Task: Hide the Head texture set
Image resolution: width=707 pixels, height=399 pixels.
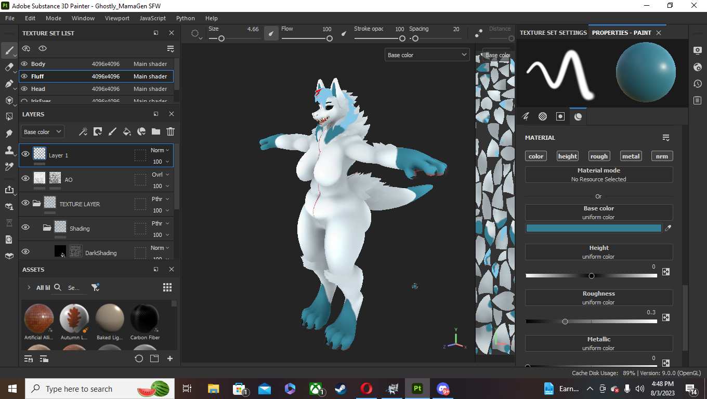Action: click(x=24, y=89)
